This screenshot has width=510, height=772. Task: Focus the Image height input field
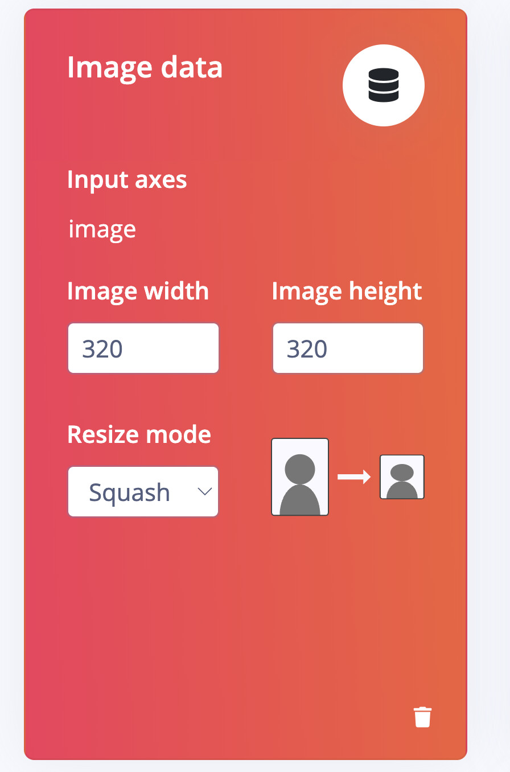(348, 348)
